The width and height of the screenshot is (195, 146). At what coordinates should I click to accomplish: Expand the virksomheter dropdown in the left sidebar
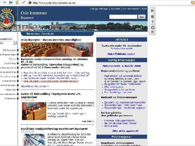click(x=15, y=43)
